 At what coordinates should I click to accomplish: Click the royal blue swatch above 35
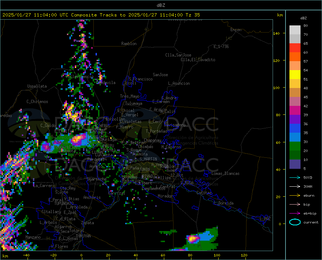point(295,128)
